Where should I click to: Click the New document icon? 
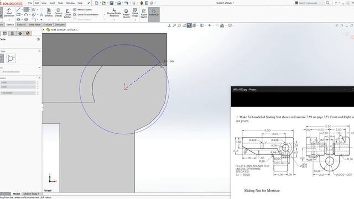97,3
